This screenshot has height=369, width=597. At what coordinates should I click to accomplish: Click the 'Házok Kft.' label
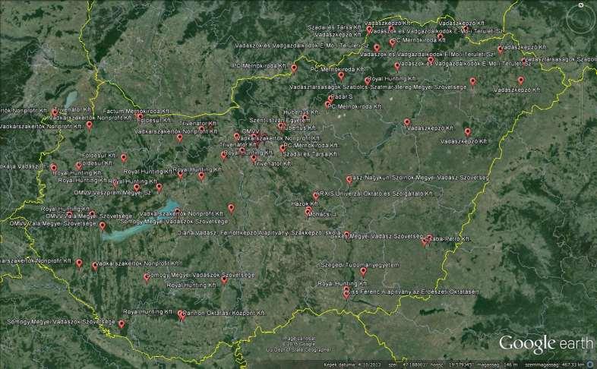[305, 204]
